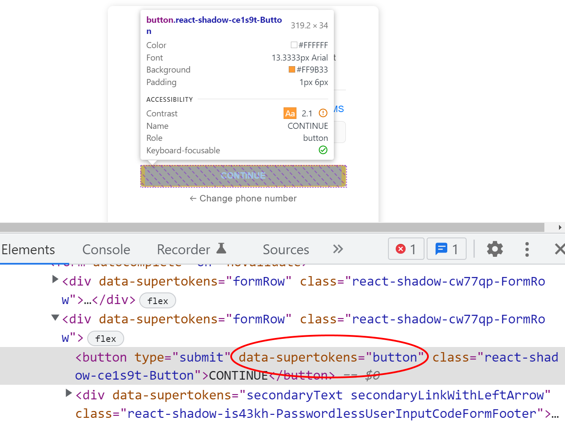Click the orange Aa contrast badge

pyautogui.click(x=290, y=113)
